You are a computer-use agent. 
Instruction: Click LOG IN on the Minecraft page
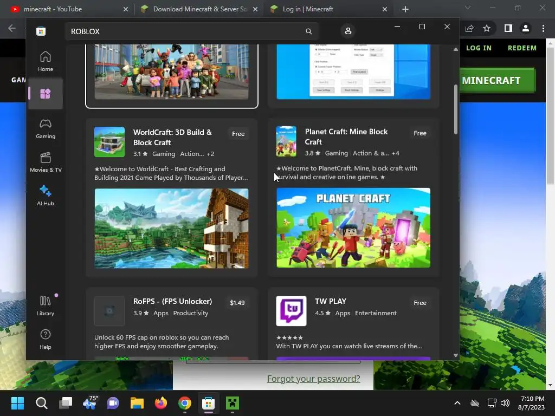click(x=479, y=48)
